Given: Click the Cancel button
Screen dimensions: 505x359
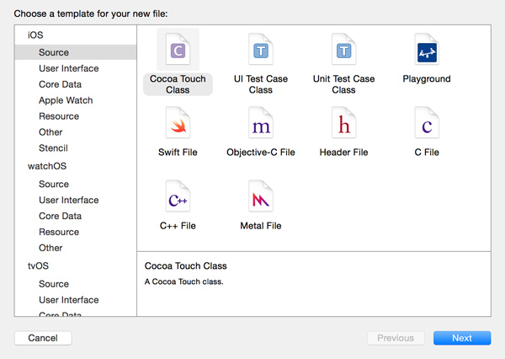Looking at the screenshot, I should pos(43,338).
